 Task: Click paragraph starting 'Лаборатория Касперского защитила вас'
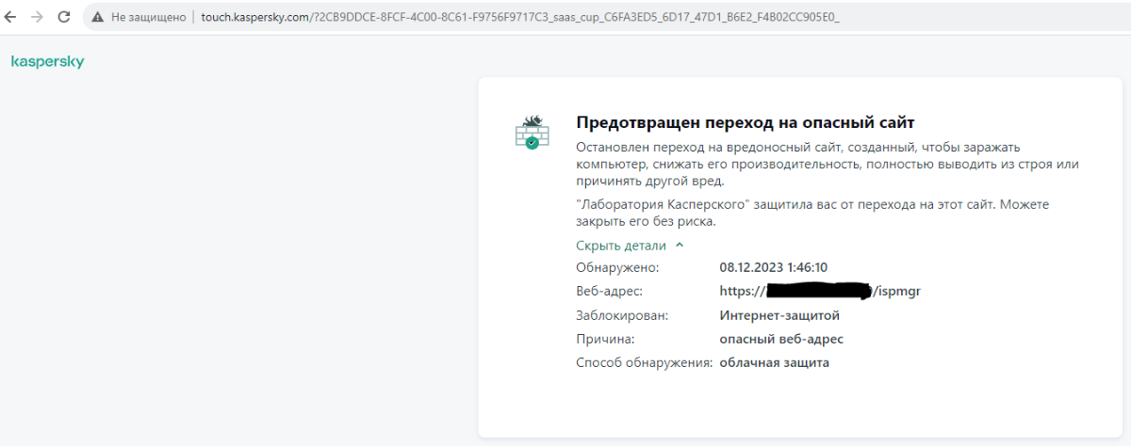[x=812, y=213]
